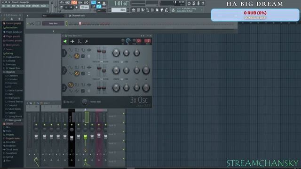Open the PATTERNS menu

coord(21,6)
